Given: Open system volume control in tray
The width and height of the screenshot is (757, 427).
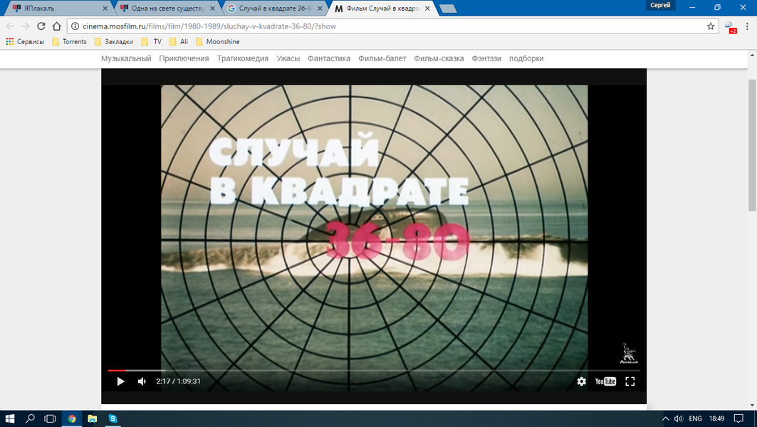Looking at the screenshot, I should click(678, 418).
